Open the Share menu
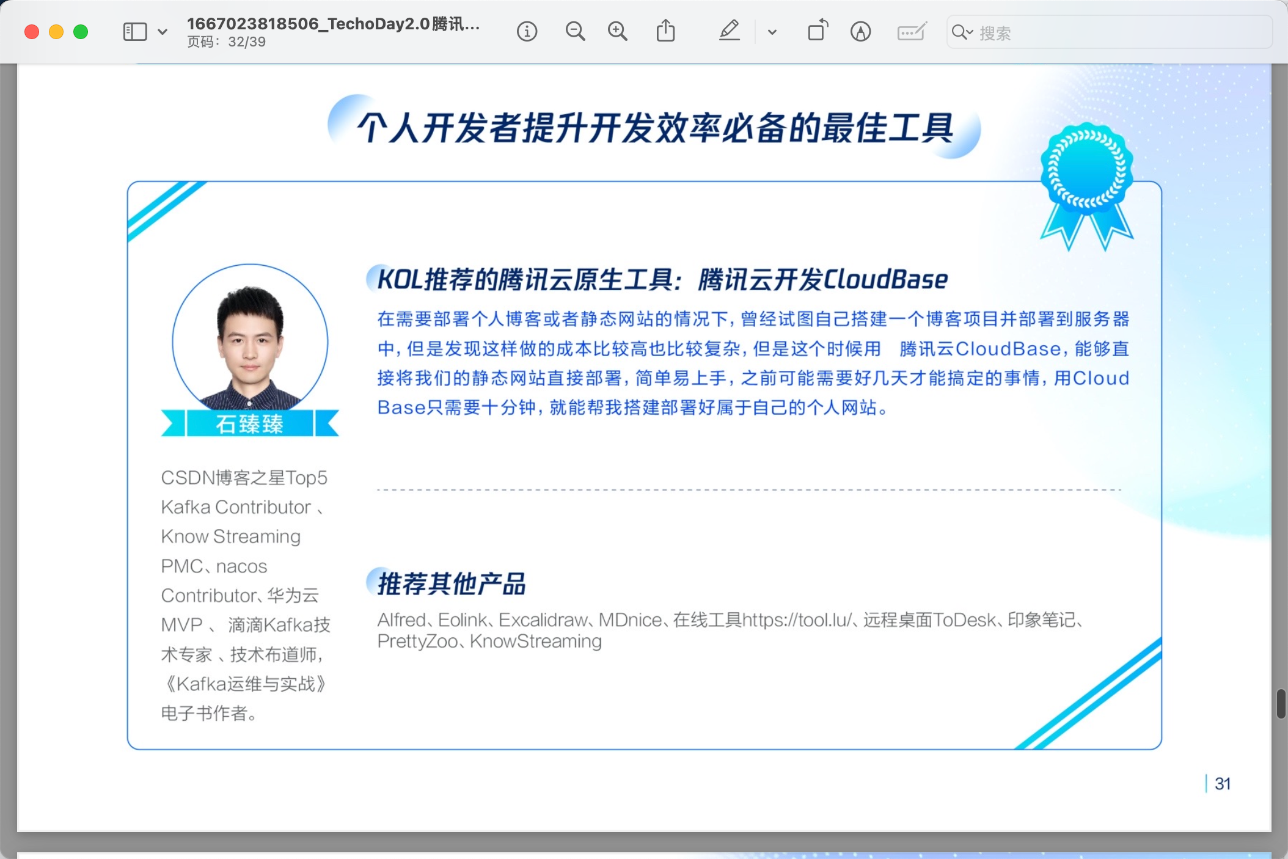 665,31
